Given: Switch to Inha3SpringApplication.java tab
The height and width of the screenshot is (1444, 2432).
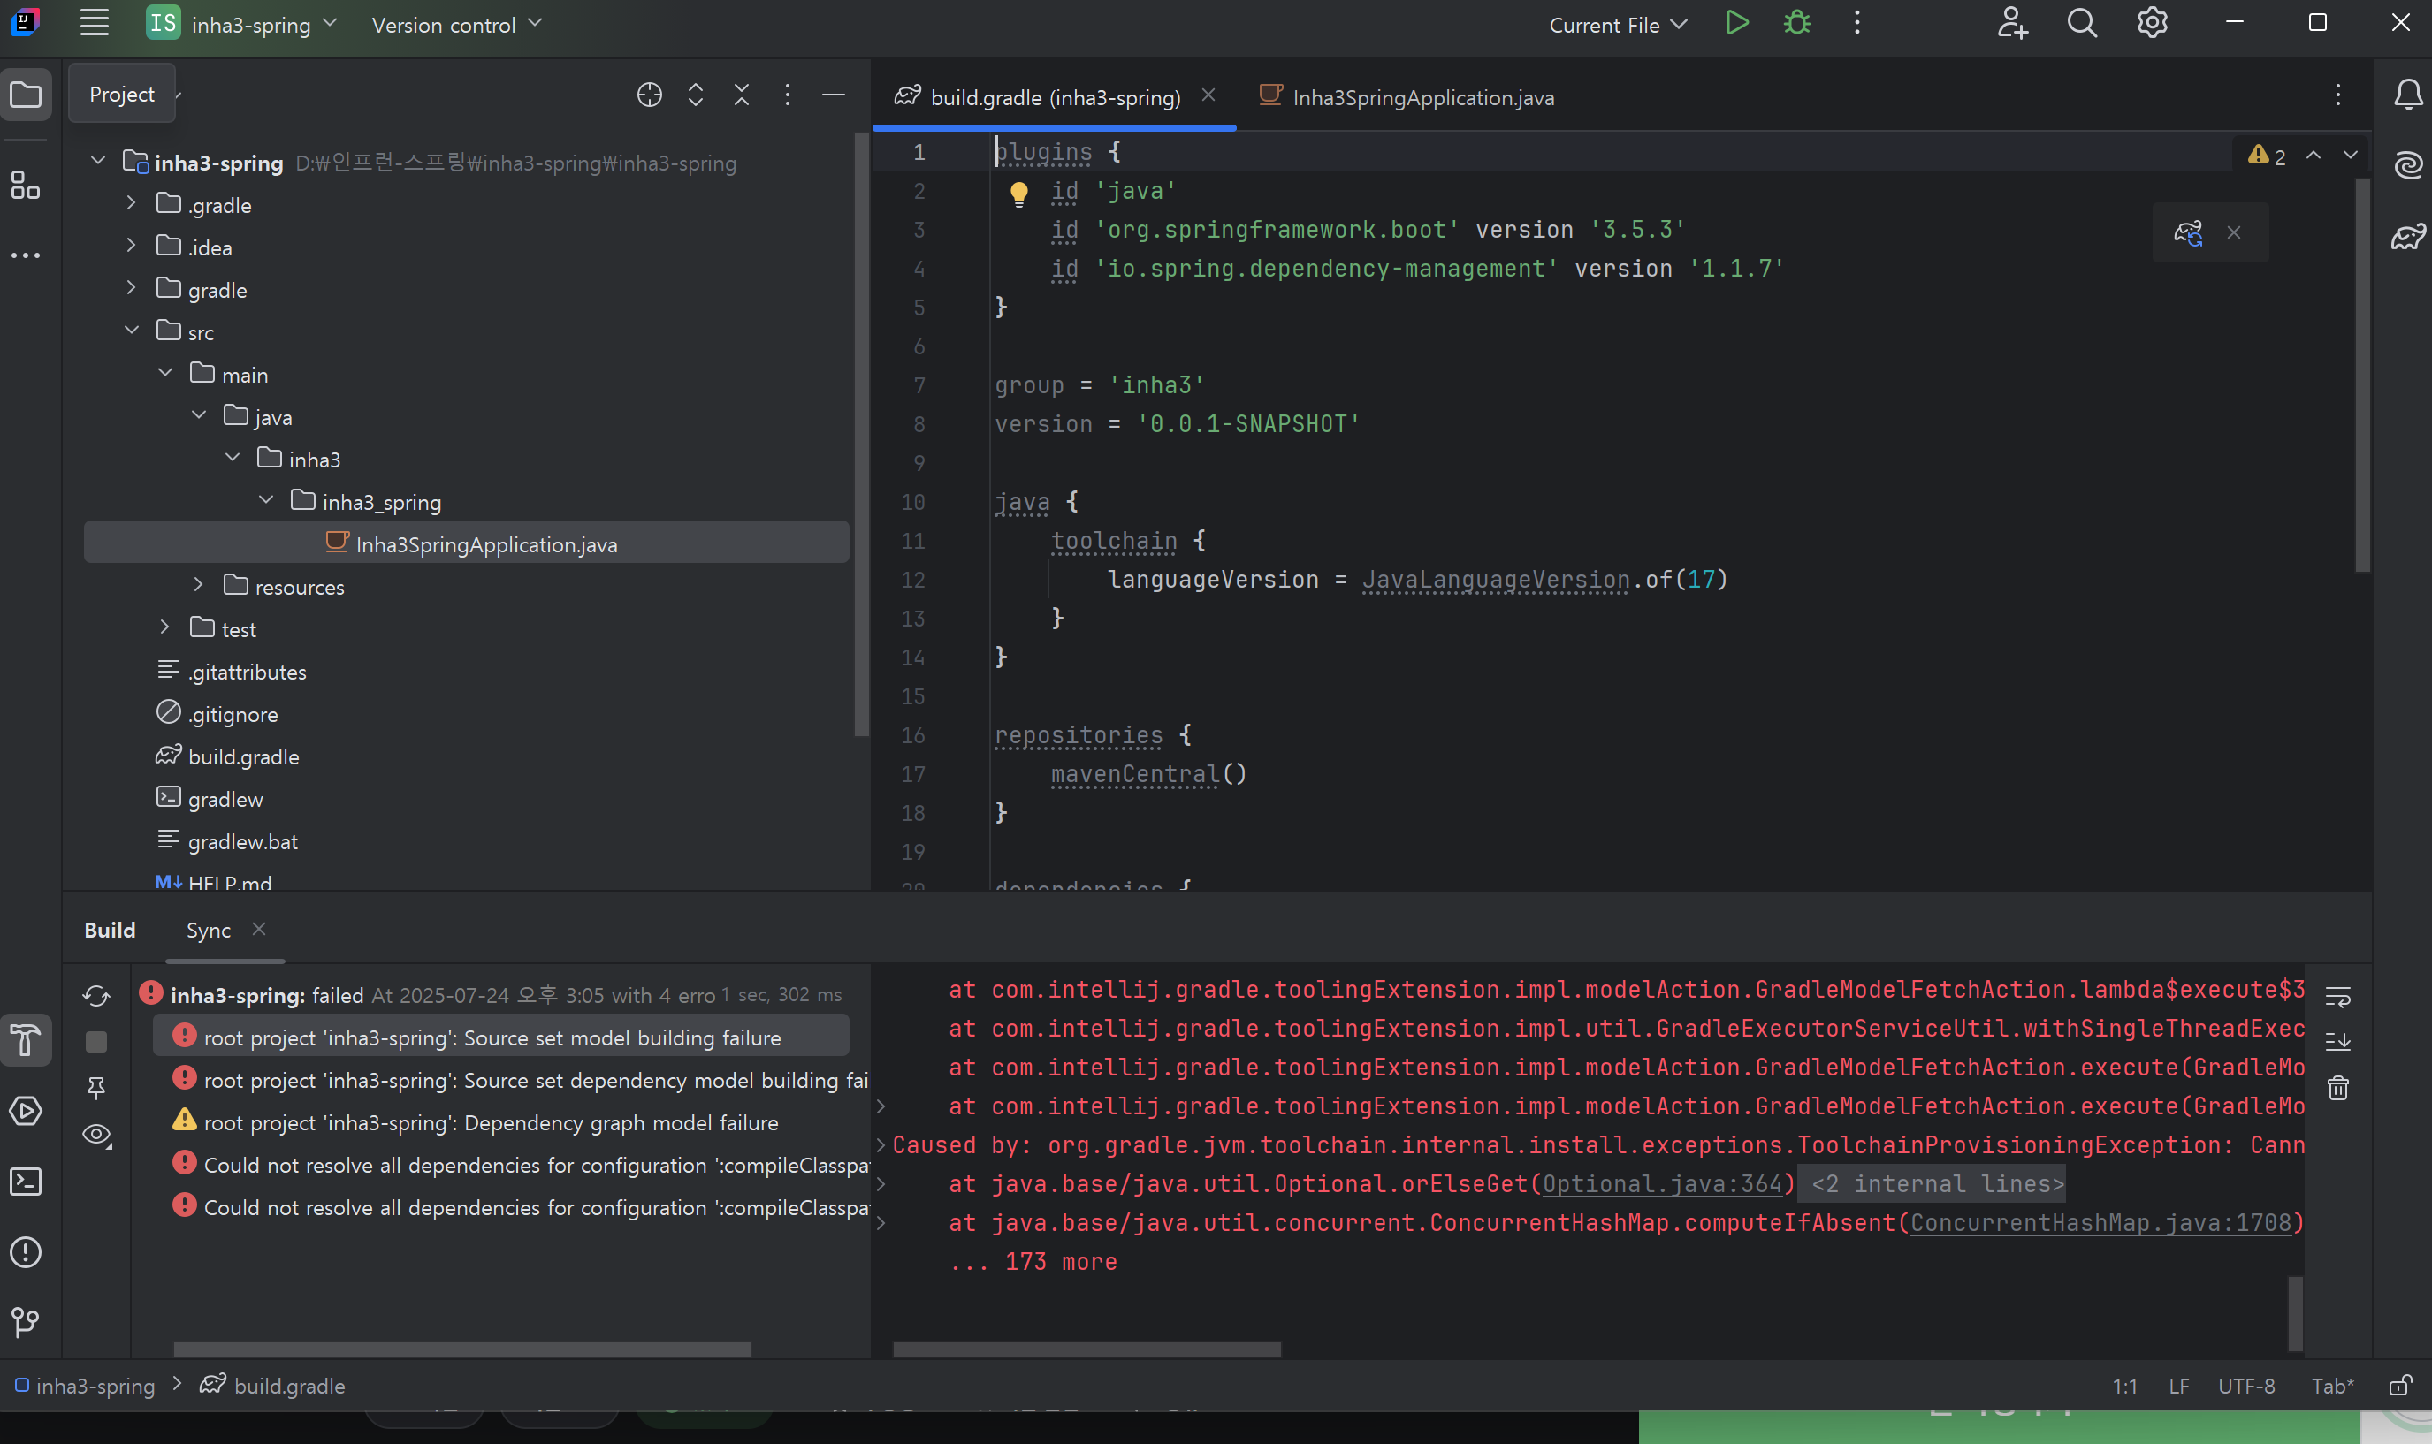Looking at the screenshot, I should coord(1407,97).
